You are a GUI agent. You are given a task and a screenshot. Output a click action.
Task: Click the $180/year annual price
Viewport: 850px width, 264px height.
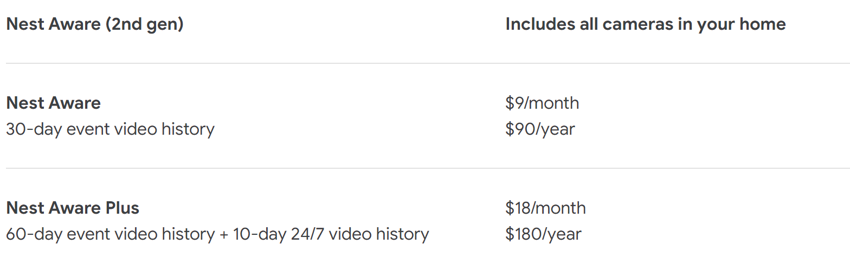click(x=543, y=234)
